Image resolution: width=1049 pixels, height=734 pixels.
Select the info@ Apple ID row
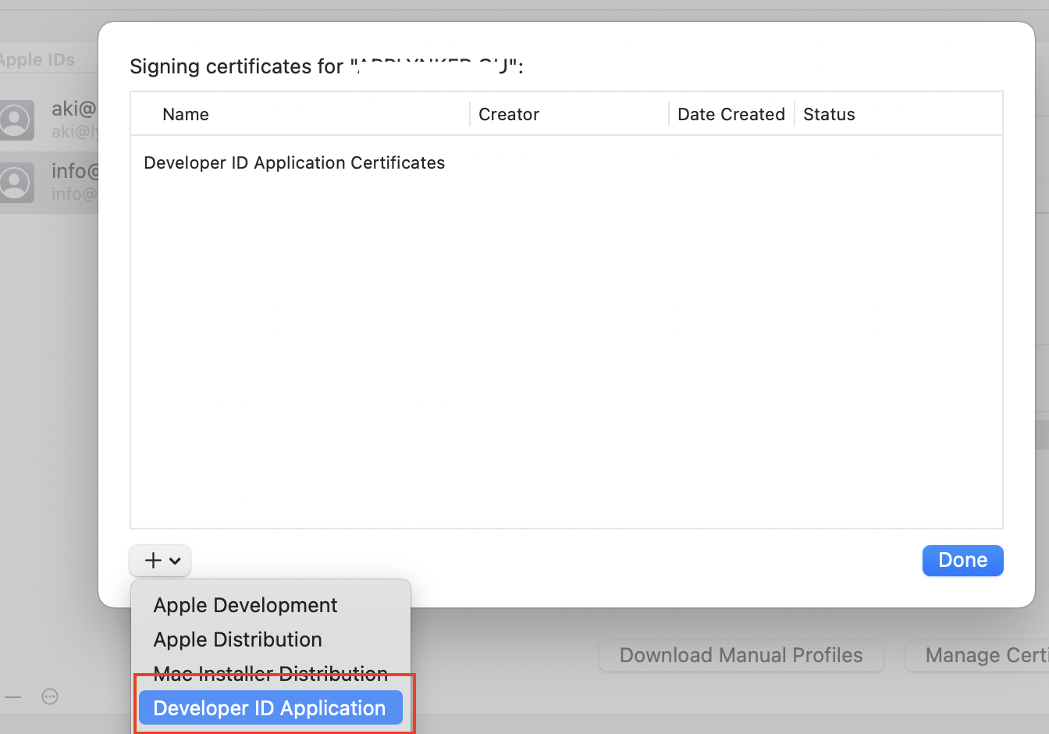coord(49,182)
